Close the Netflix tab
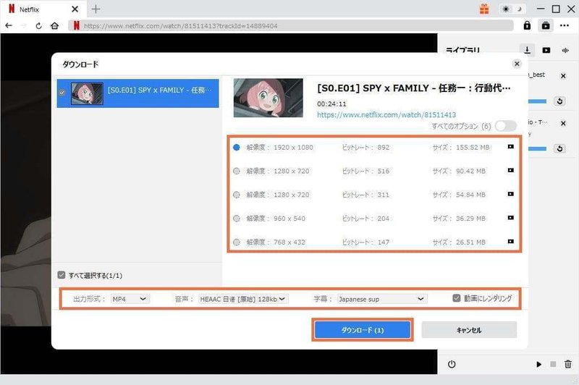This screenshot has width=579, height=385. (x=75, y=9)
